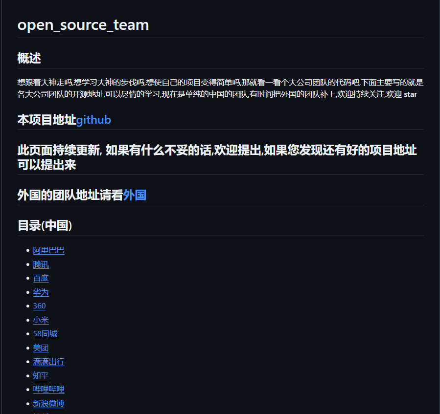
Task: Select the 知乎 link
Action: tap(41, 375)
